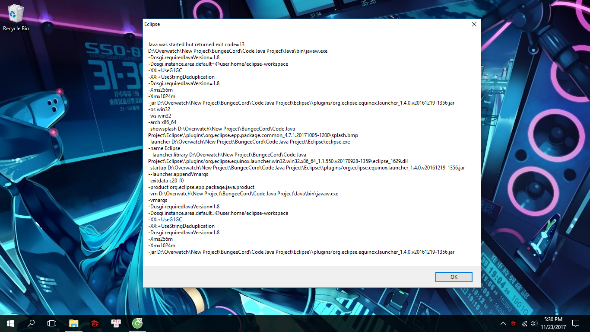The width and height of the screenshot is (590, 332).
Task: Click the "-vmargs" line
Action: 157,200
